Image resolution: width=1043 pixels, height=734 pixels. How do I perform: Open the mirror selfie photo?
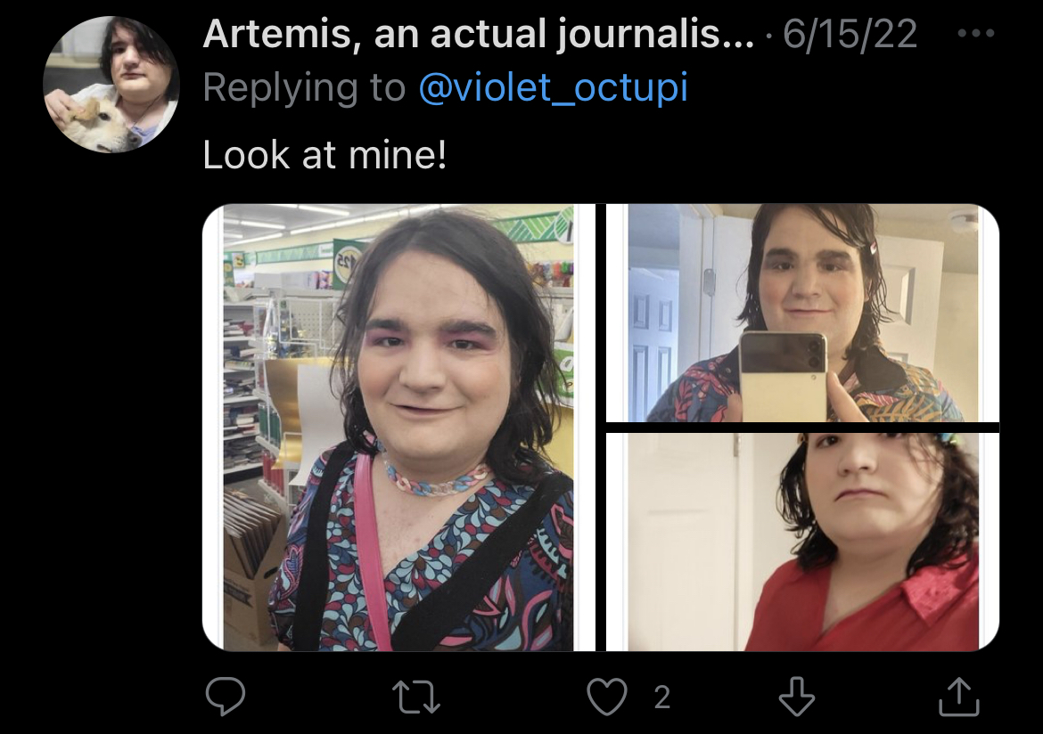803,313
